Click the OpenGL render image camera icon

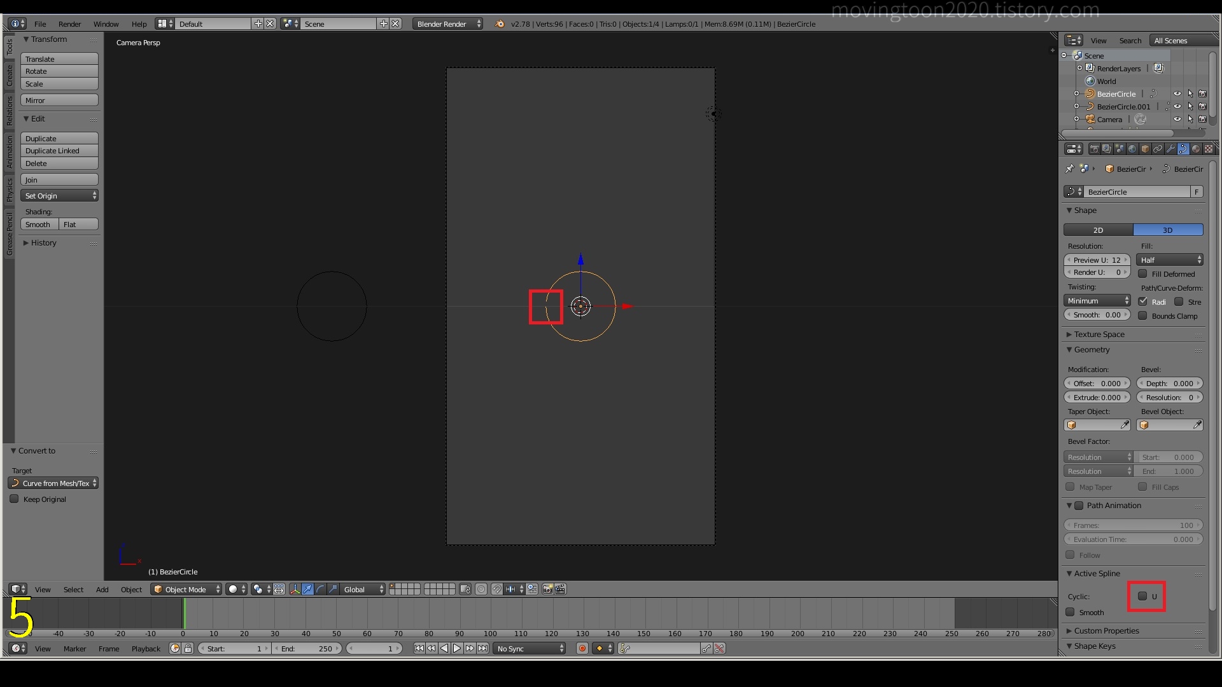pyautogui.click(x=547, y=590)
